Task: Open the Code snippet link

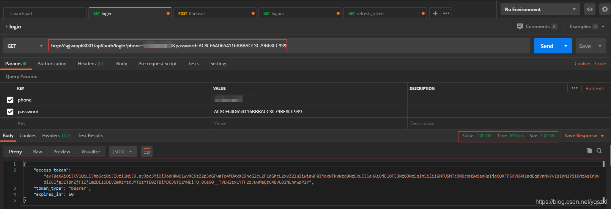Action: click(600, 64)
